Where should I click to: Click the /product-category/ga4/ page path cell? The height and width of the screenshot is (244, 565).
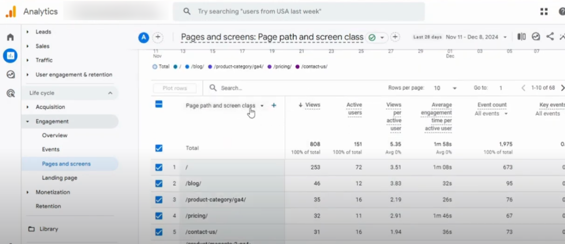(215, 200)
